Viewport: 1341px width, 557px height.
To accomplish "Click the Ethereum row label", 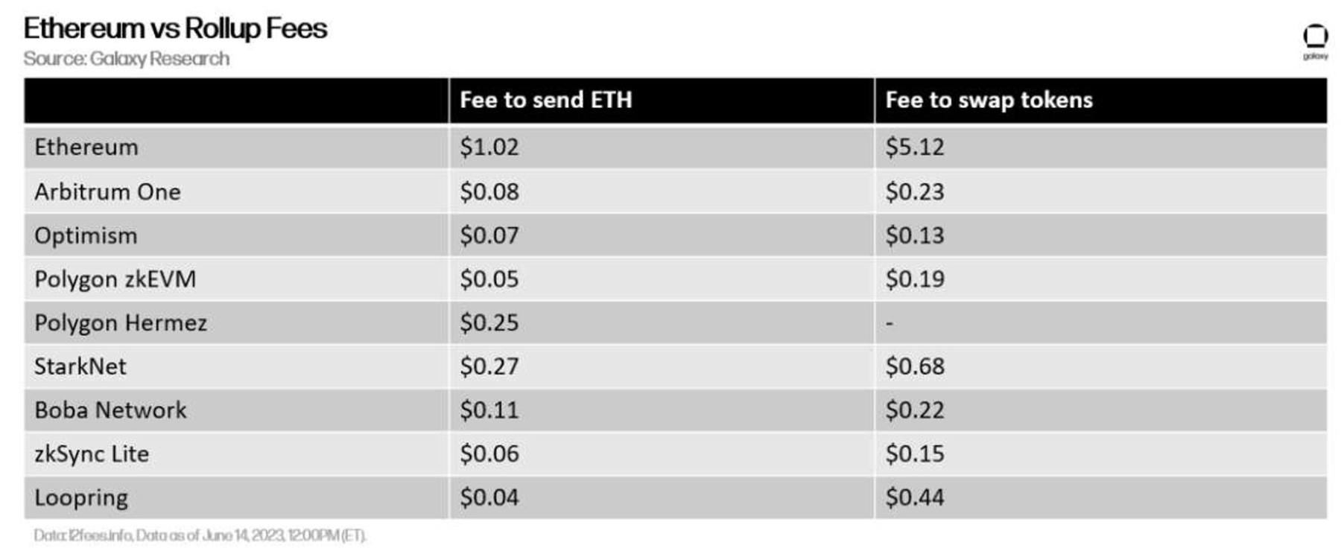I will click(x=86, y=147).
